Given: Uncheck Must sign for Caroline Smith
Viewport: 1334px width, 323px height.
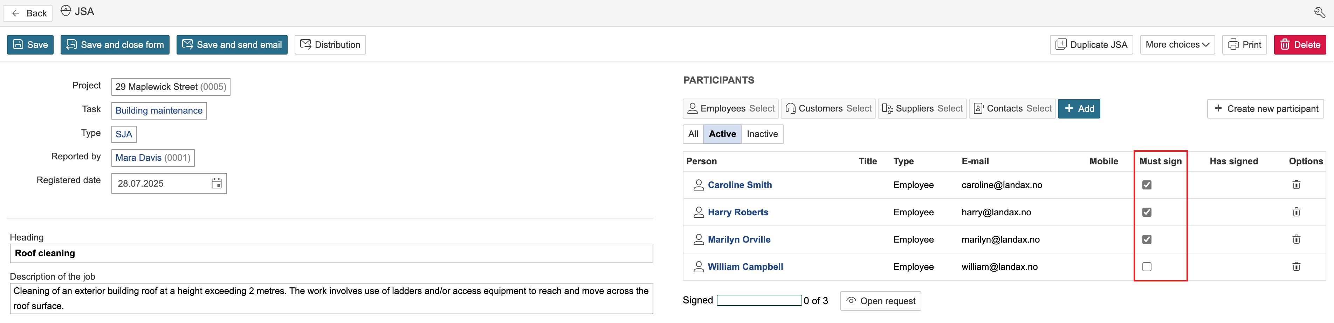Looking at the screenshot, I should pos(1147,185).
